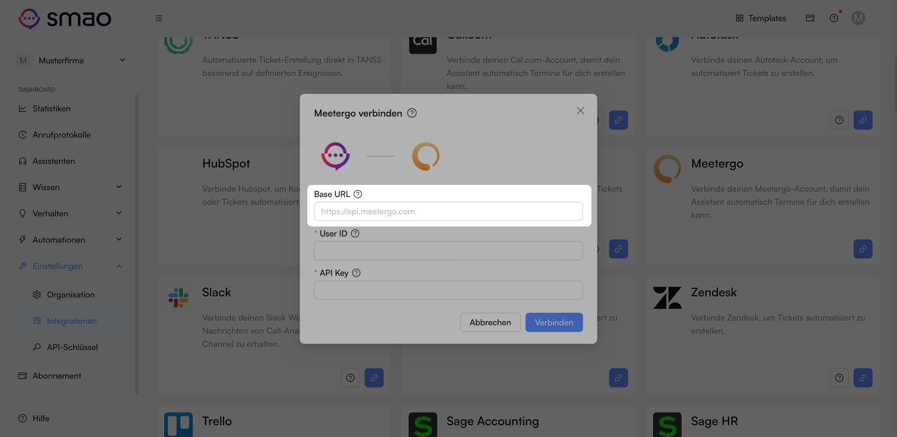Screen dimensions: 897x437
Task: Click the Verbinden button
Action: pyautogui.click(x=554, y=322)
